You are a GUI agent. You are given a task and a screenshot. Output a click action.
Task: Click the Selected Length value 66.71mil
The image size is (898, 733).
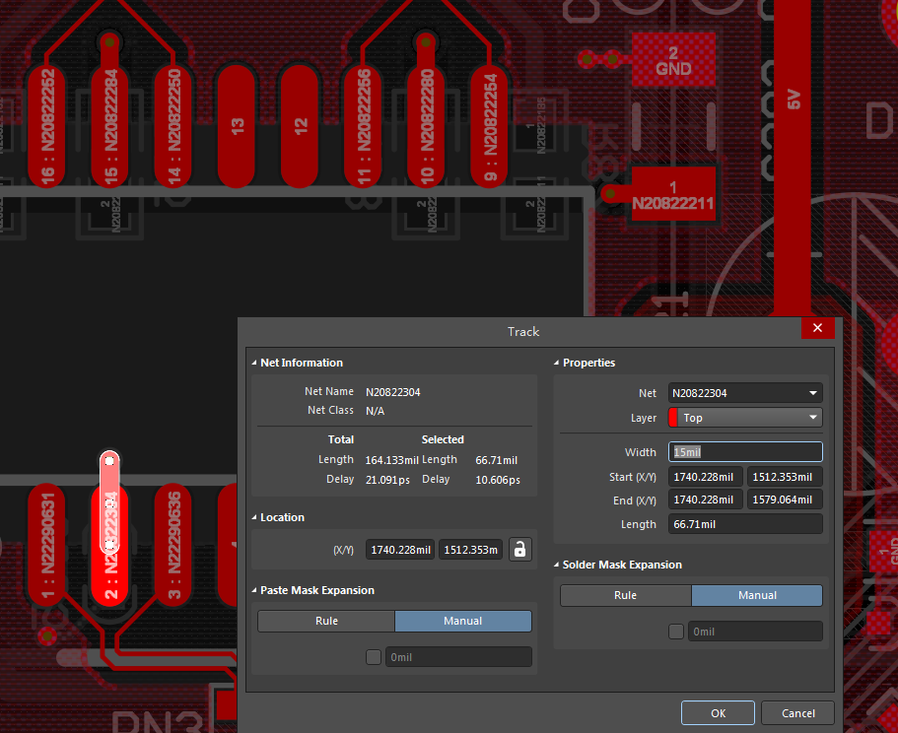pyautogui.click(x=497, y=460)
